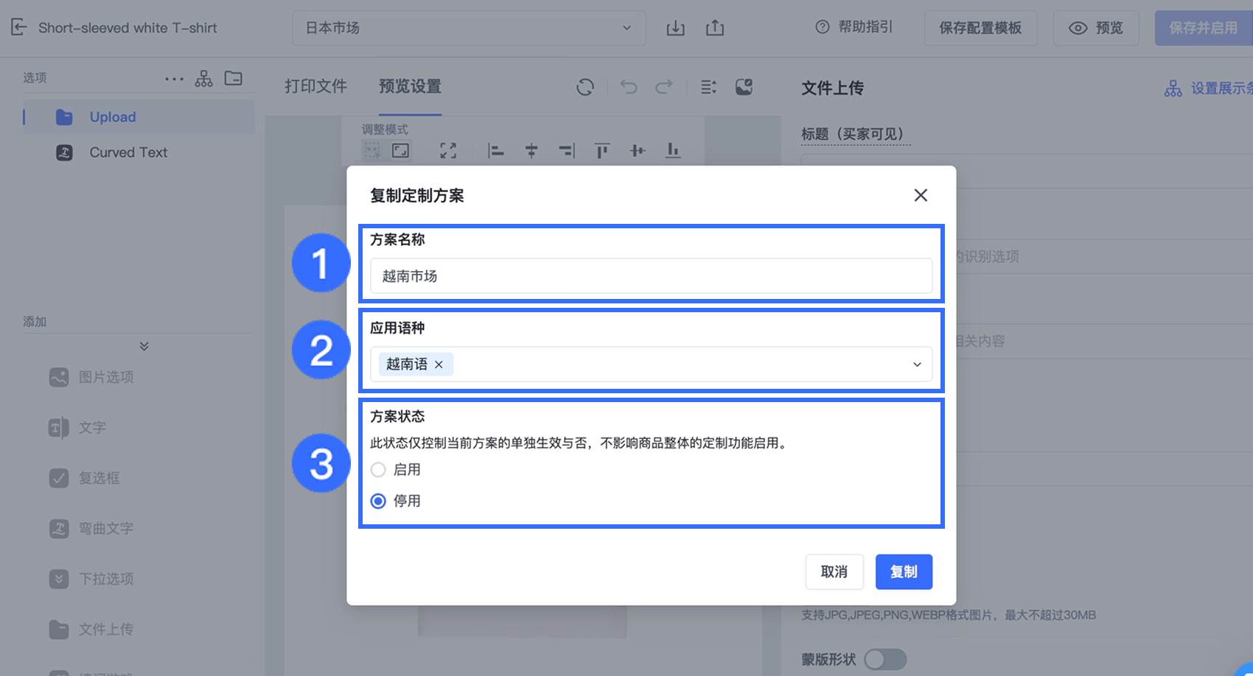Viewport: 1253px width, 676px height.
Task: Click the 方案名称 input field
Action: pos(652,276)
